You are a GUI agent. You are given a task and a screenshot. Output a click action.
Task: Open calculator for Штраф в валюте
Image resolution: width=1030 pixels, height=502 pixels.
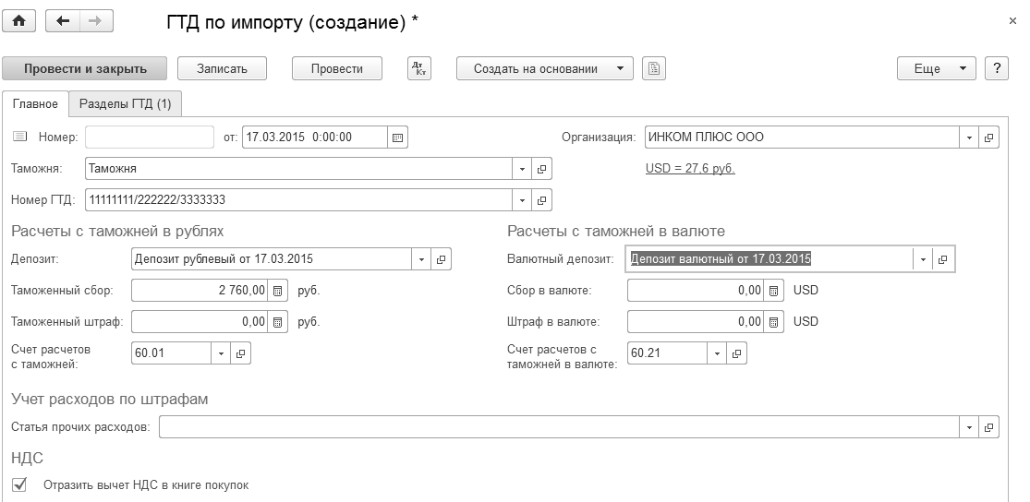[x=774, y=322]
